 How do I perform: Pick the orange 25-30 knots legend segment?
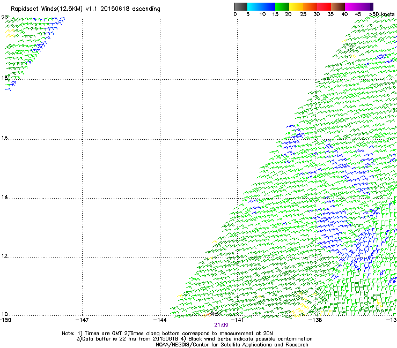(x=310, y=6)
